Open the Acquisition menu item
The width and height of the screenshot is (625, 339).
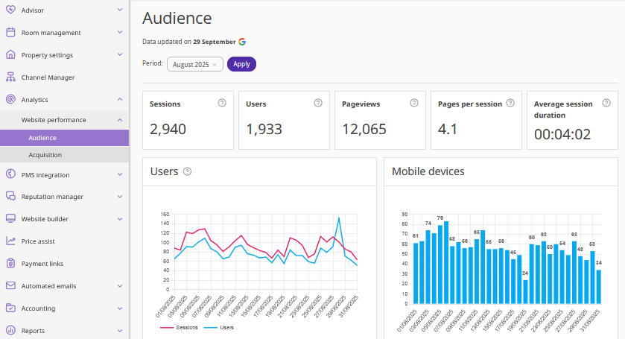[x=64, y=155]
